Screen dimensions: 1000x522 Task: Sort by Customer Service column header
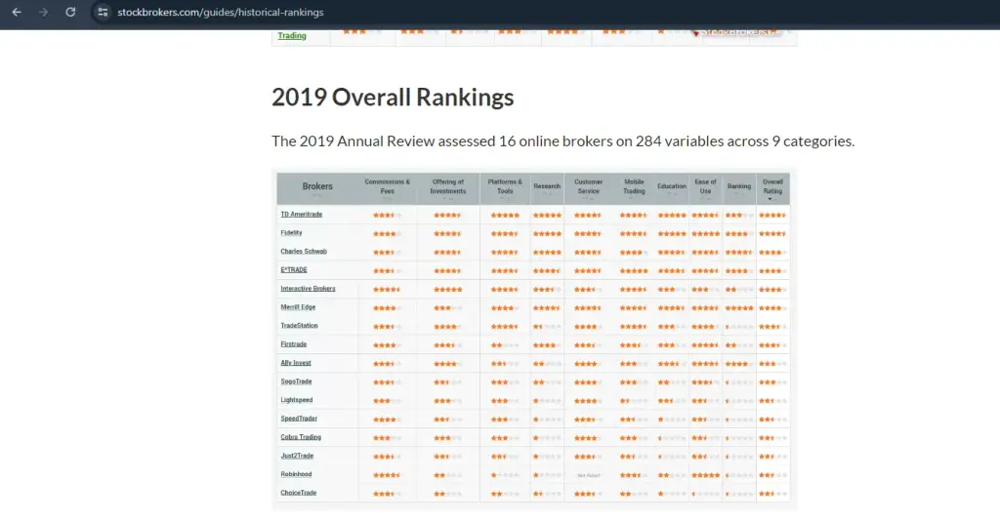point(588,186)
